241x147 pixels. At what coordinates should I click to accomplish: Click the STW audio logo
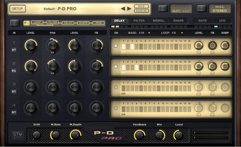18,135
